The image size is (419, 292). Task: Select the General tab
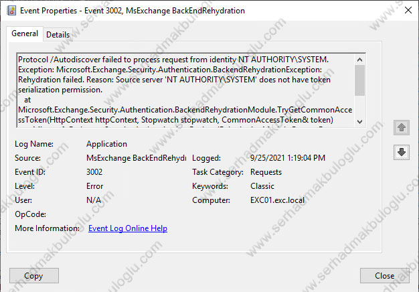point(25,33)
